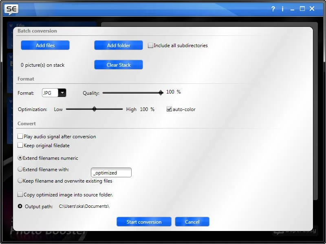Click the maximize window icon
Viewport: 326px width, 244px height.
(x=302, y=9)
